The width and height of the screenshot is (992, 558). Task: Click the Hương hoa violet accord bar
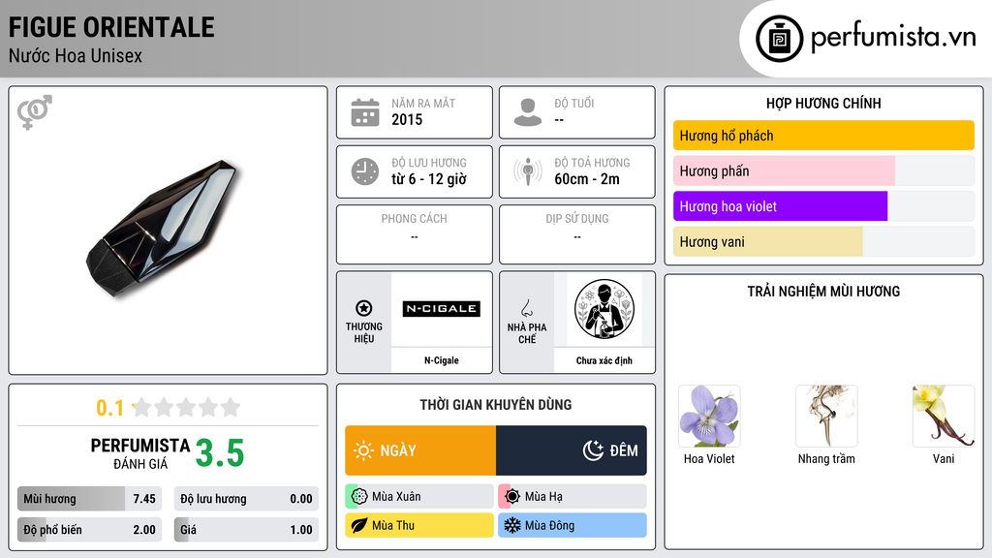click(823, 206)
